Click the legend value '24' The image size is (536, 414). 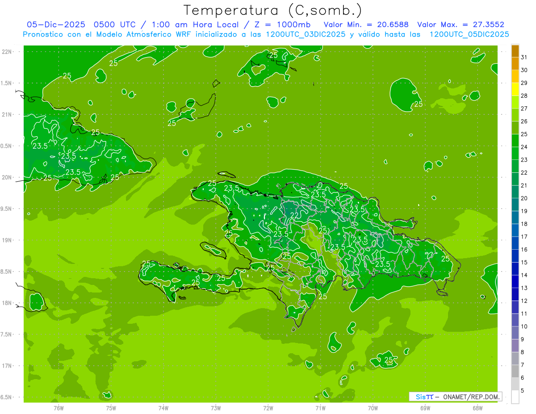pos(524,147)
